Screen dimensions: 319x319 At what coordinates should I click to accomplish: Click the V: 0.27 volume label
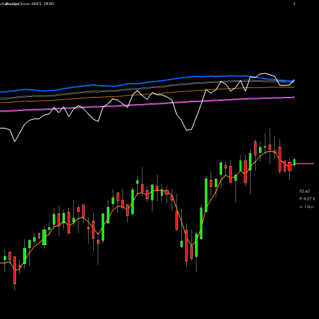307,199
